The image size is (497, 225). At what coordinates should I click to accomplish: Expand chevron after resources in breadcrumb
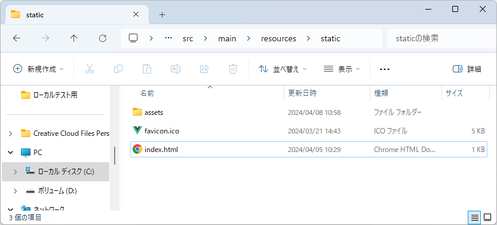point(308,39)
